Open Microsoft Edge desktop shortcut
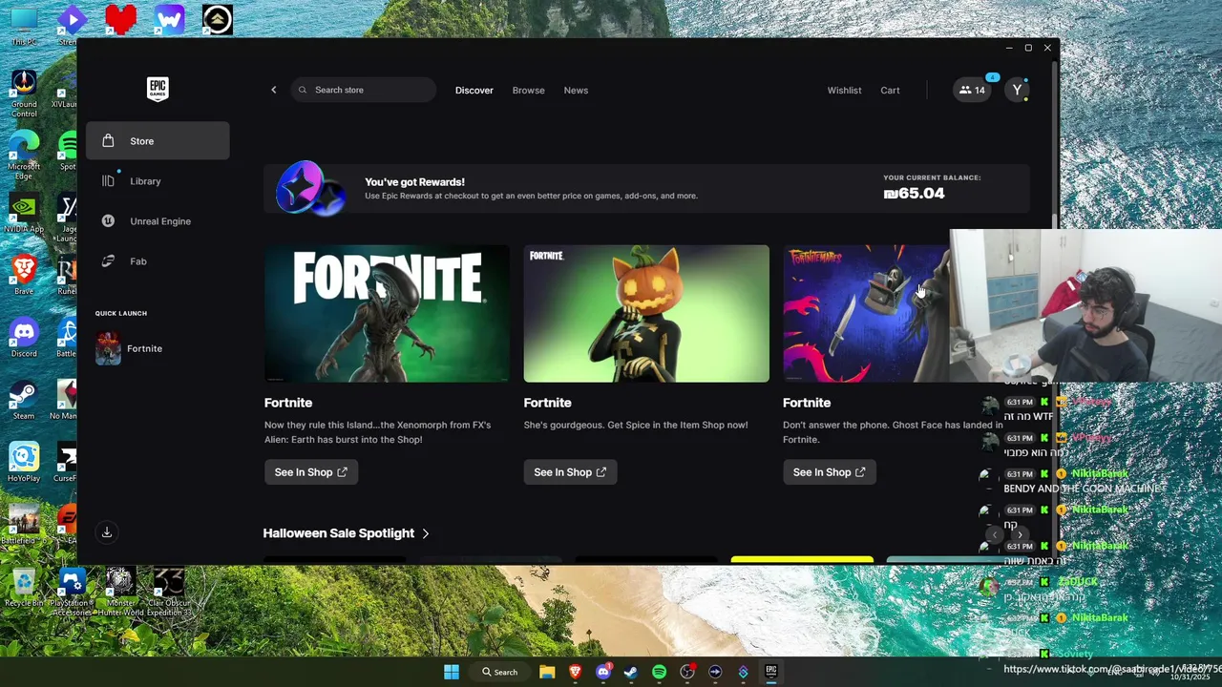 24,156
